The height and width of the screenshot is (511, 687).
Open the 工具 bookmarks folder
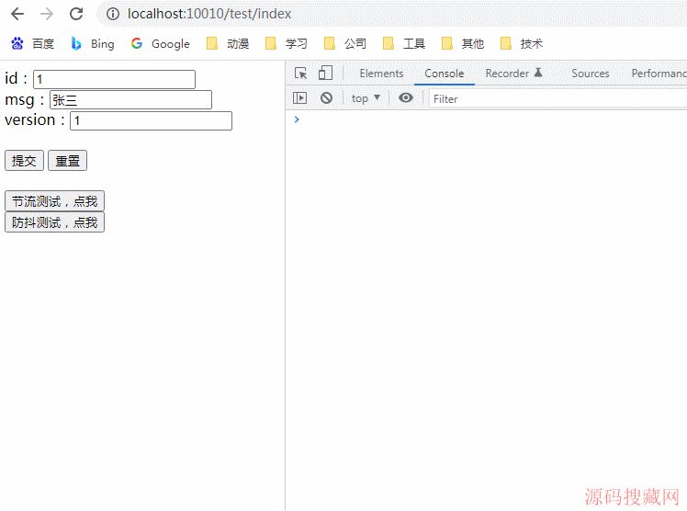click(404, 43)
